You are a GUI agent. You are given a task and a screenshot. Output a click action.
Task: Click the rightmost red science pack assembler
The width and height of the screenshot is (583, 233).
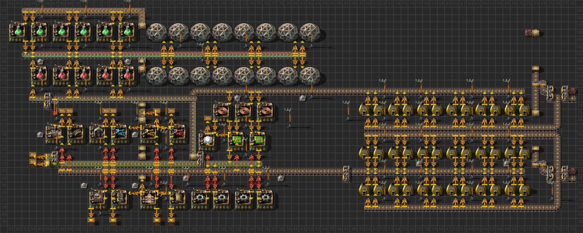click(127, 76)
